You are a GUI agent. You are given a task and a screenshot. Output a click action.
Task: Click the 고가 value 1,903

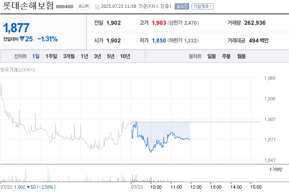159,23
